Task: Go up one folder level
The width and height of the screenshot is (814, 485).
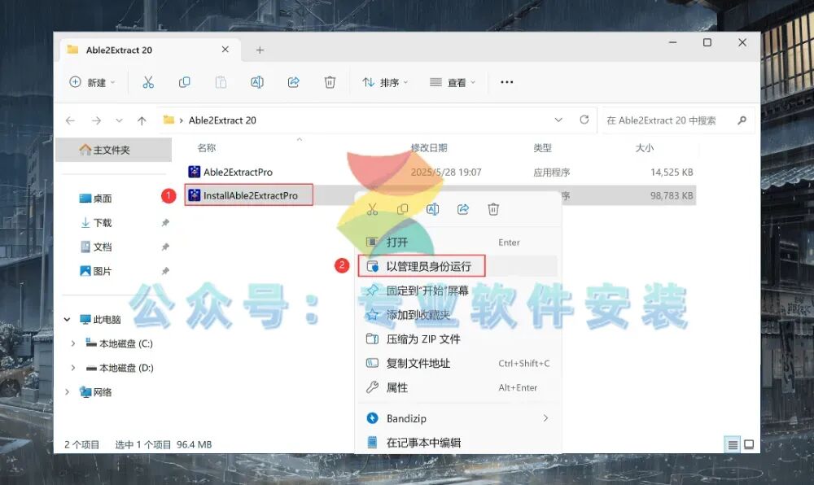Action: 142,120
